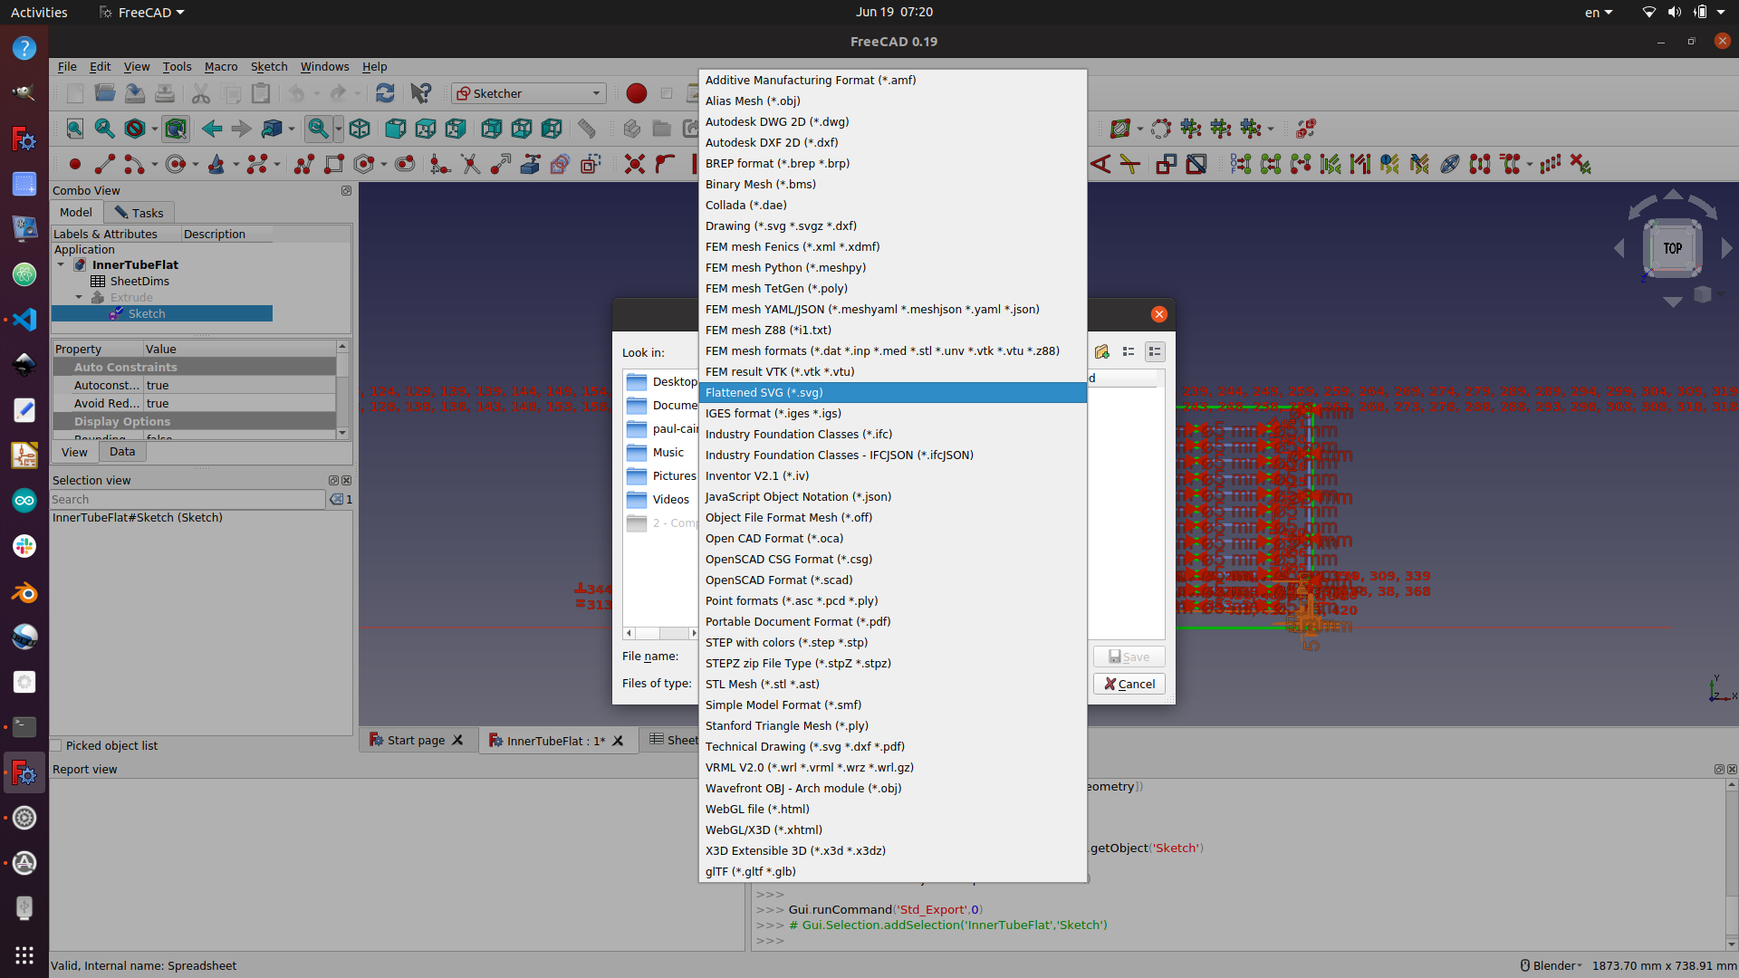This screenshot has height=978, width=1739.
Task: Click the Front view cube icon
Action: [395, 129]
